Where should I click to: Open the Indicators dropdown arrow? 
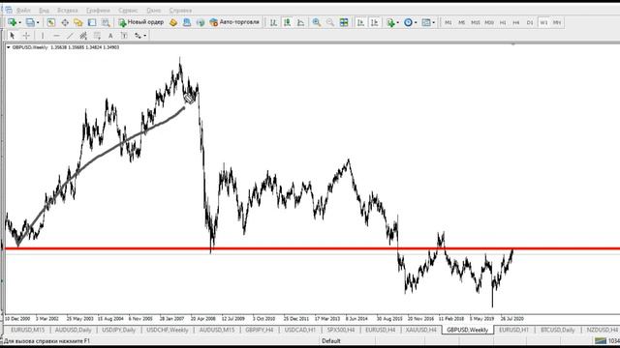tap(398, 23)
